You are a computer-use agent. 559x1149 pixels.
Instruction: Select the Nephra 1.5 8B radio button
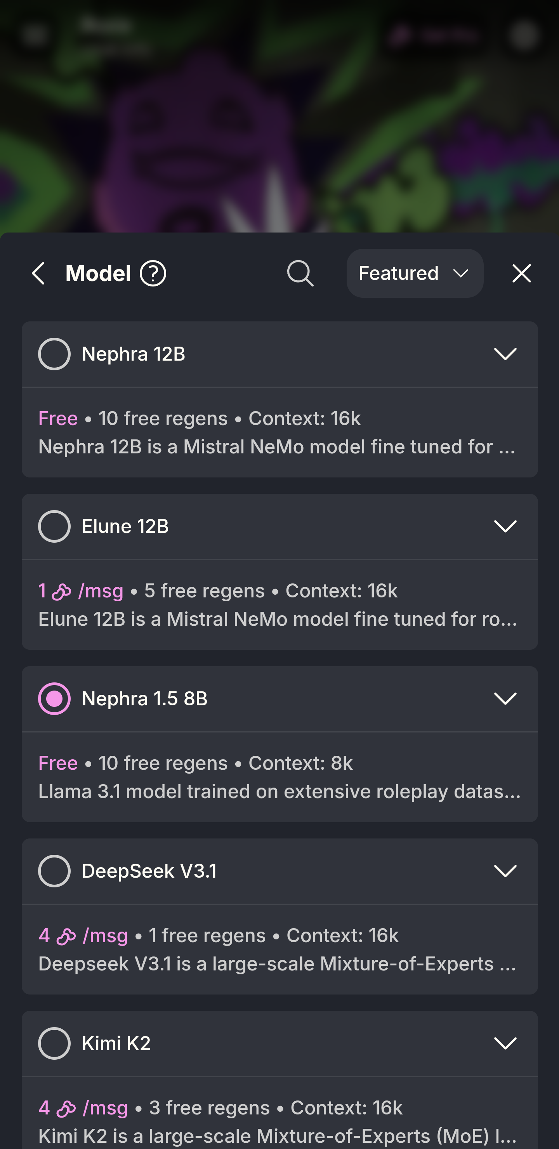(54, 699)
